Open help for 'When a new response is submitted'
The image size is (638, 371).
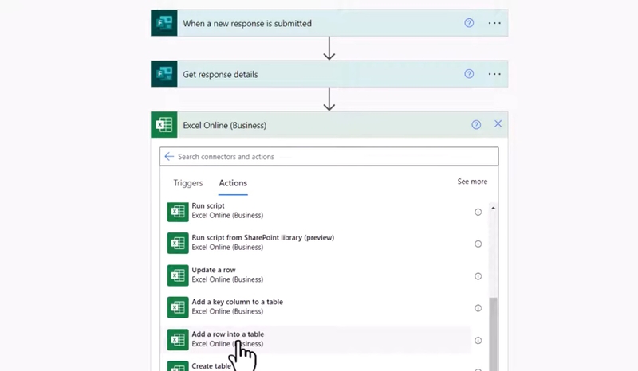(x=469, y=23)
